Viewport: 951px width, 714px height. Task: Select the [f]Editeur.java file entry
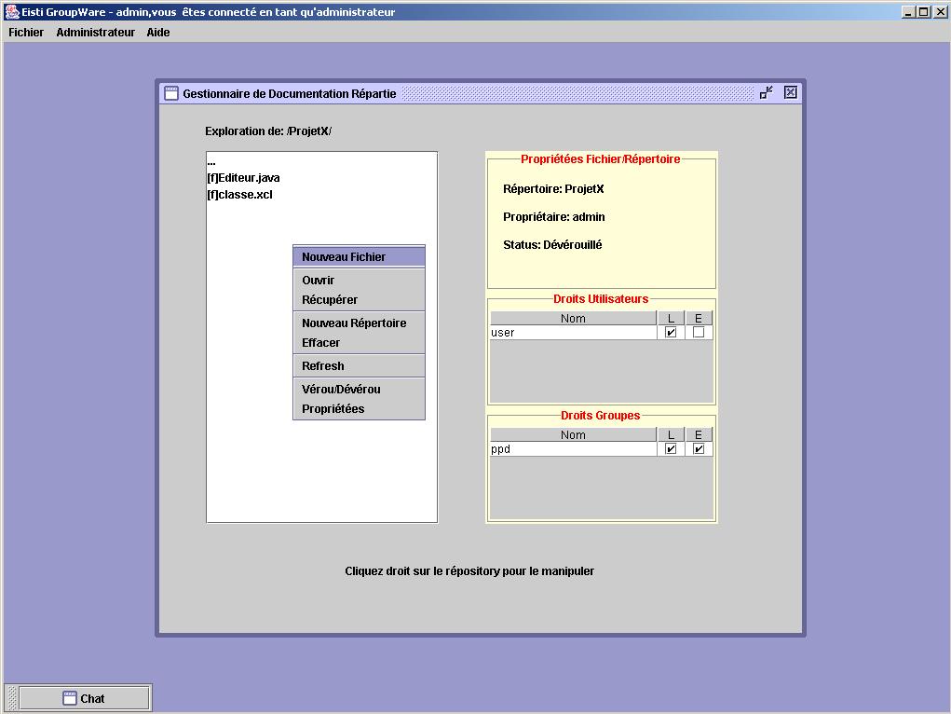tap(244, 178)
